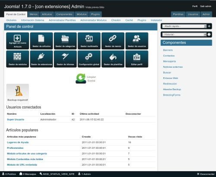Viewport: 216px width, 177px height.
Task: Switch to the Panel de Control tab
Action: click(x=16, y=14)
